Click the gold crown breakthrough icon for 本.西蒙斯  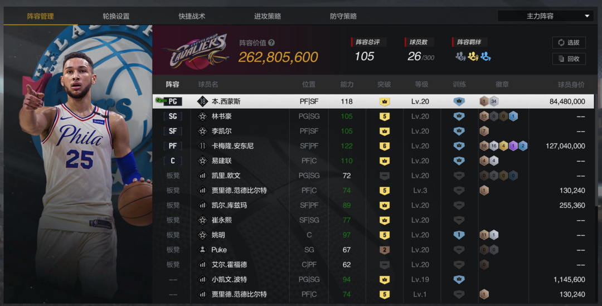[x=384, y=101]
